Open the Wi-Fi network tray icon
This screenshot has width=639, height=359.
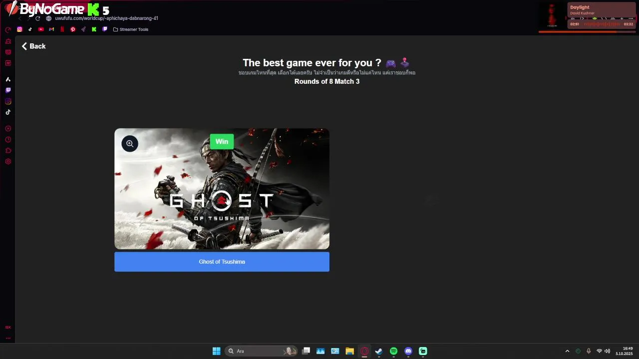coord(599,351)
